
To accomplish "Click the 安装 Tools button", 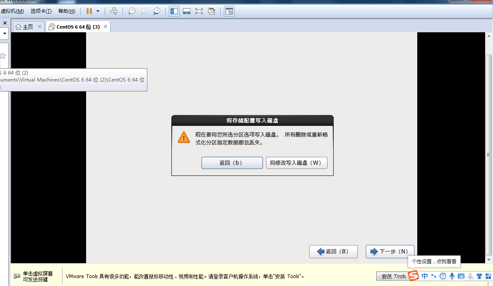I will [x=393, y=276].
